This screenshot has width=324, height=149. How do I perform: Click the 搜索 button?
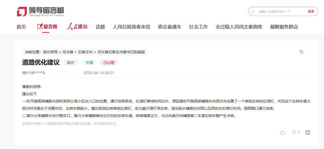click(311, 11)
